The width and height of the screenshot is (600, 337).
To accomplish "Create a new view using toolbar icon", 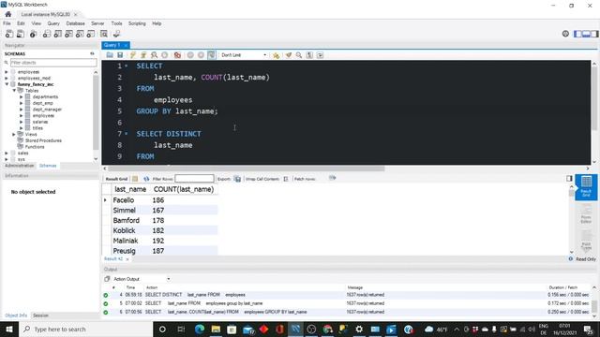I will point(68,34).
